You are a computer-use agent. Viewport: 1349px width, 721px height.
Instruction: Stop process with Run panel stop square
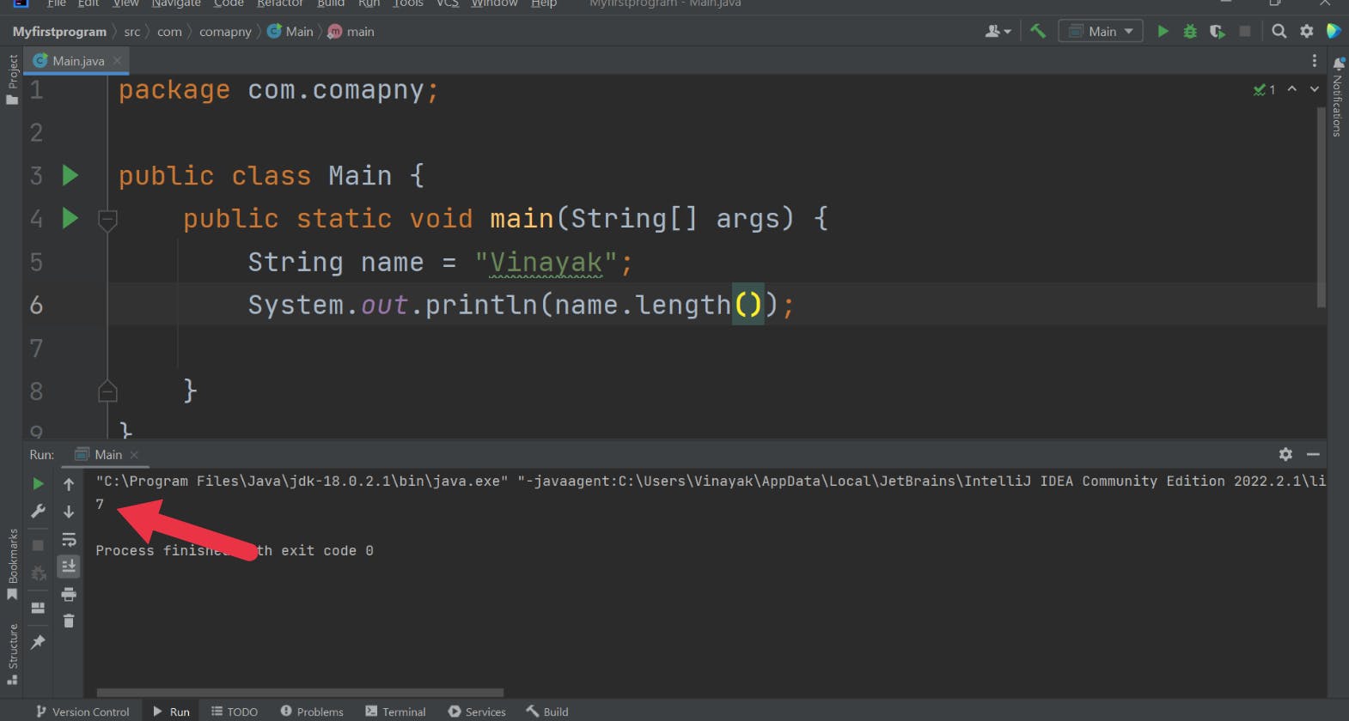(38, 545)
